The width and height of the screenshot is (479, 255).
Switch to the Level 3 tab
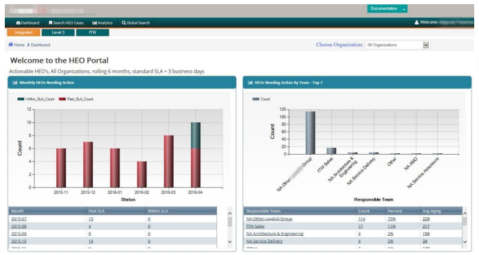(58, 32)
